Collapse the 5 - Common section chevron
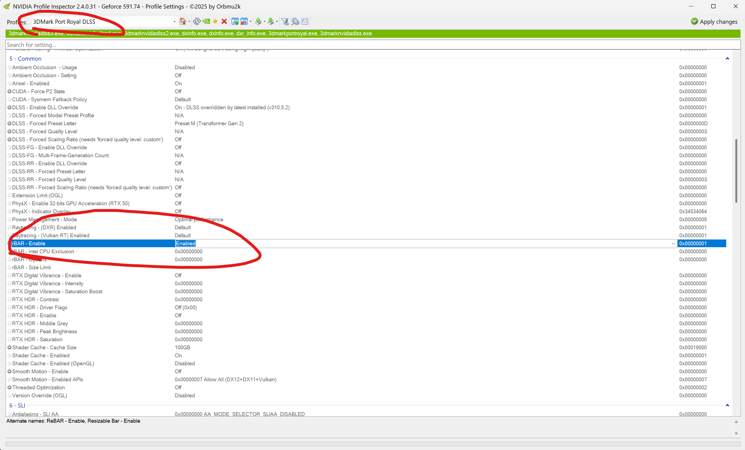The height and width of the screenshot is (450, 745). pos(727,58)
